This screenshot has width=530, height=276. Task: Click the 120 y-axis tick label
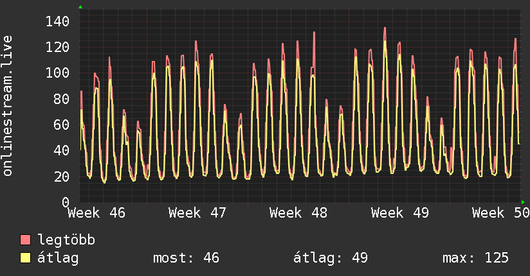coord(57,47)
